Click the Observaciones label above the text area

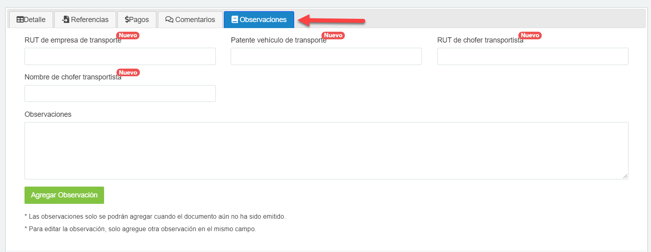[x=48, y=114]
